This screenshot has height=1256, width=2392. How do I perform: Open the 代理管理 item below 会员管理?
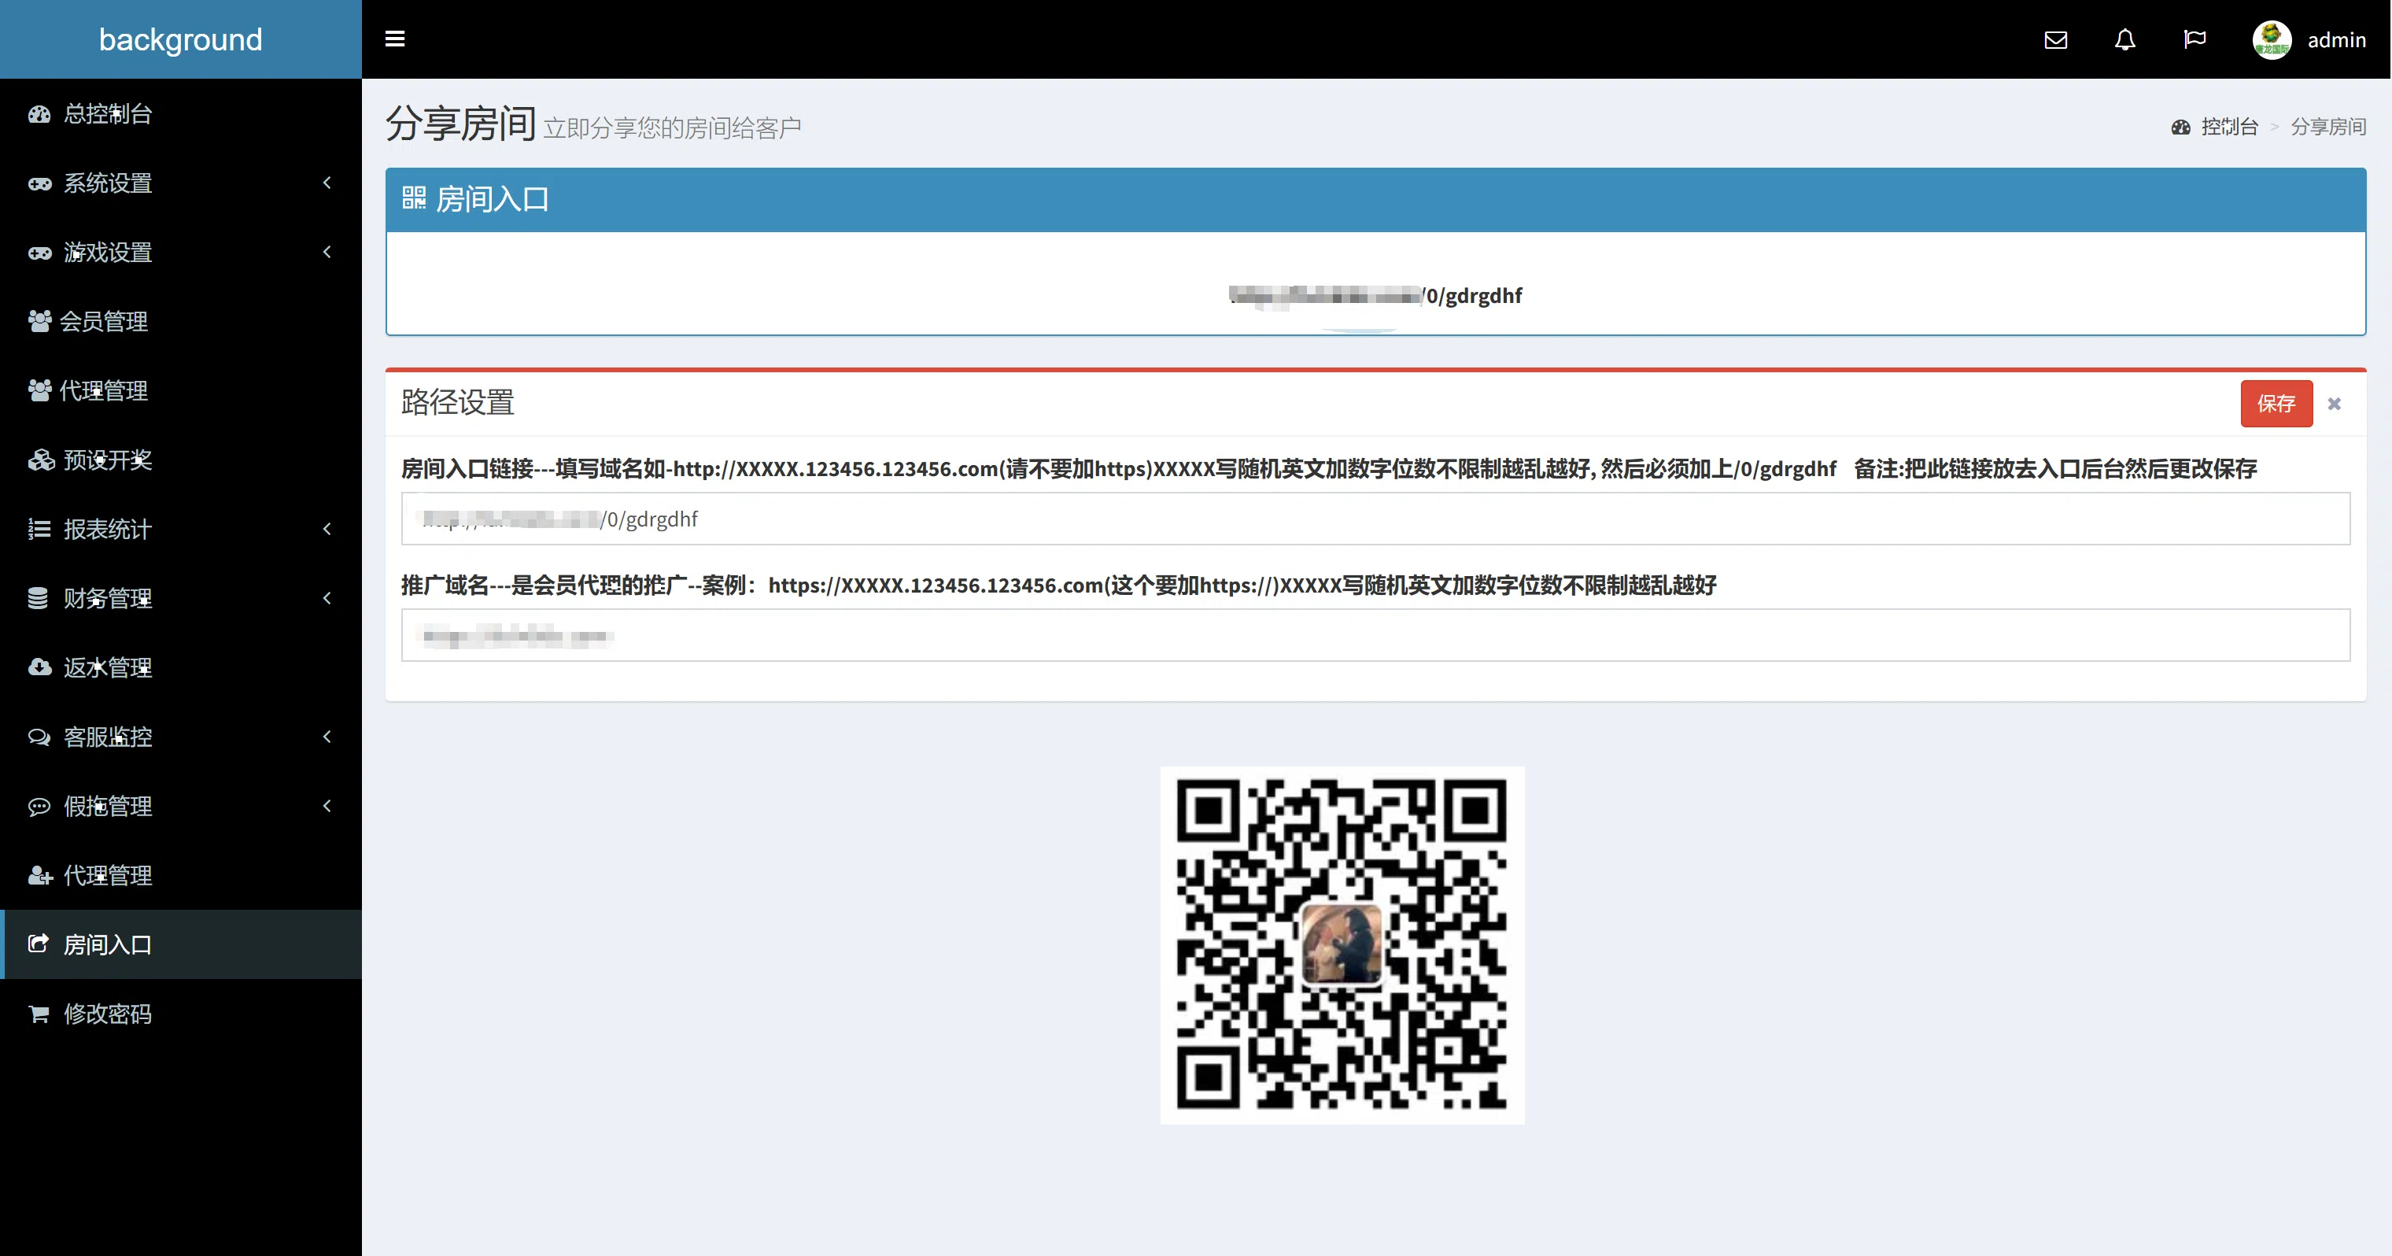pyautogui.click(x=181, y=390)
